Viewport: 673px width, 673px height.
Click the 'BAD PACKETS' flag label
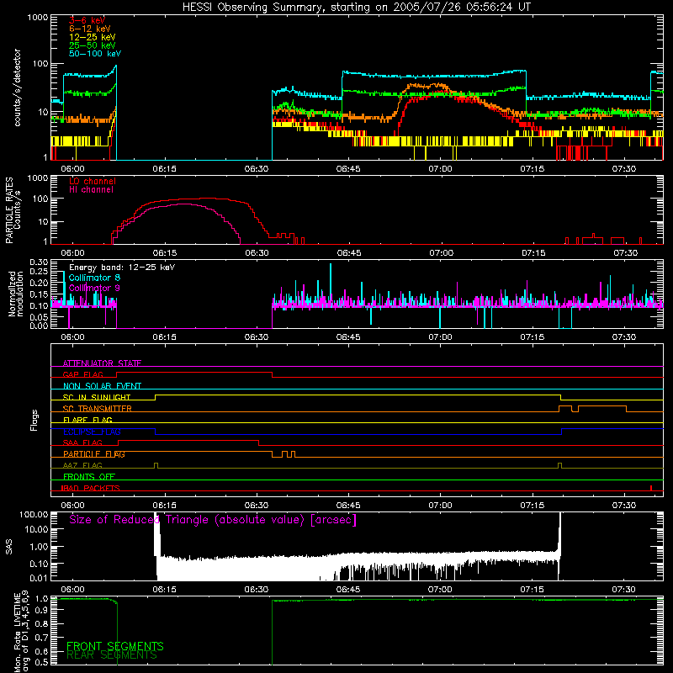(x=91, y=488)
